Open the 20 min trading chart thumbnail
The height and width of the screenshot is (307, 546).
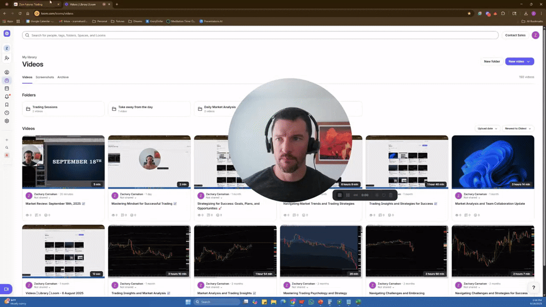tap(321, 252)
